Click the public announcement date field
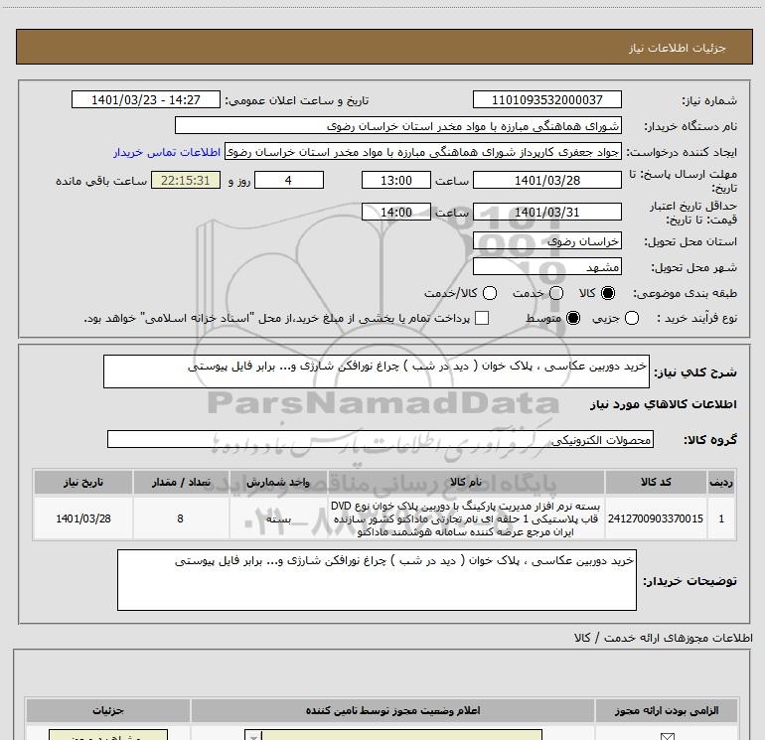The width and height of the screenshot is (765, 740). click(x=146, y=99)
